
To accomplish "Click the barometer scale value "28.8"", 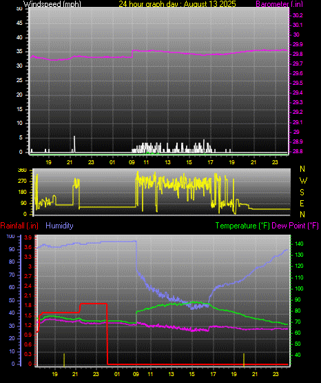I will coord(298,151).
